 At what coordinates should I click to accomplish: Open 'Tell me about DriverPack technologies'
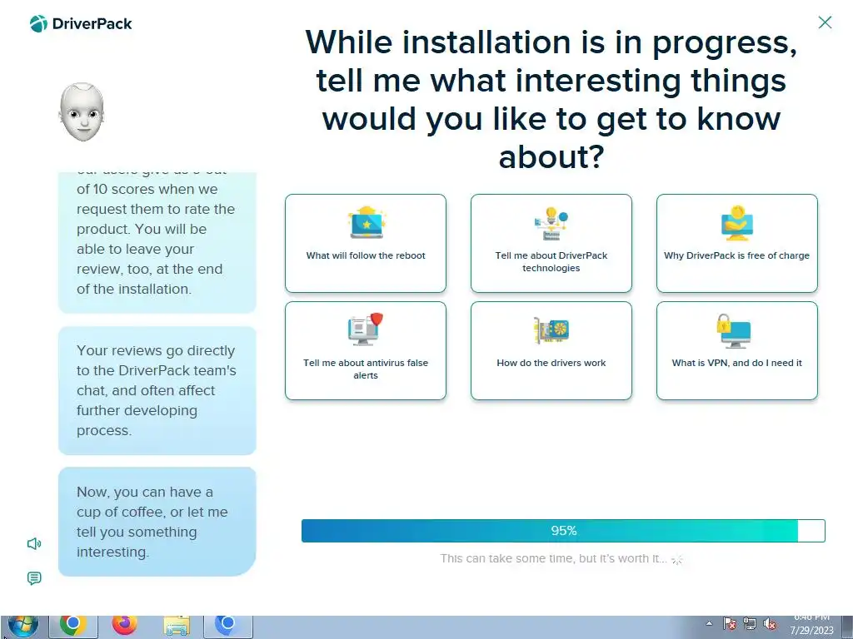coord(551,243)
